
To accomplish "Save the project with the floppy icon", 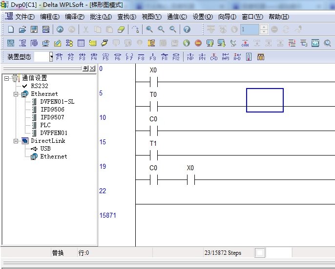I will pos(34,29).
